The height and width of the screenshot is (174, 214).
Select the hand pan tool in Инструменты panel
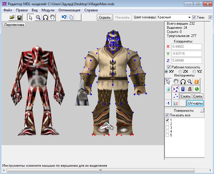coord(176,82)
